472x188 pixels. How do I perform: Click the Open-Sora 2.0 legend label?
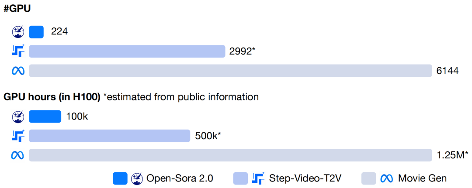point(180,178)
